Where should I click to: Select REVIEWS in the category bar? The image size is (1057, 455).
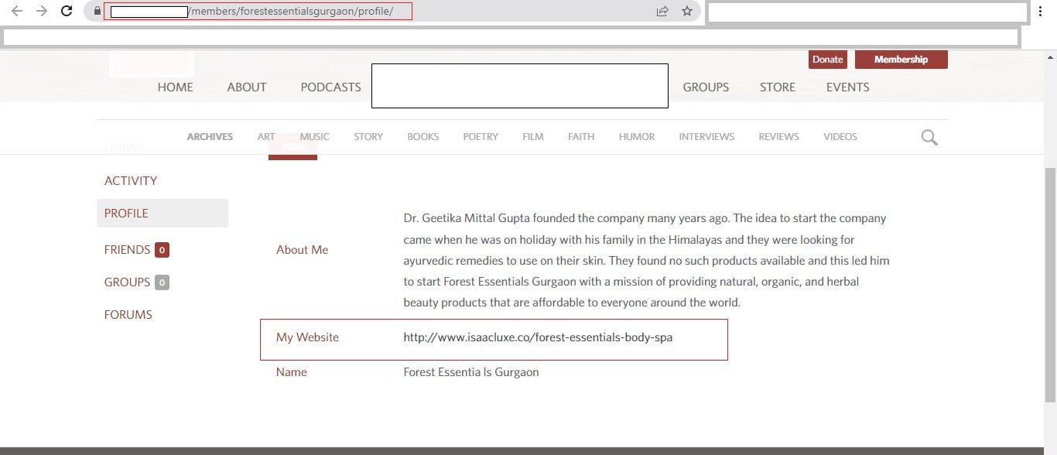tap(778, 137)
